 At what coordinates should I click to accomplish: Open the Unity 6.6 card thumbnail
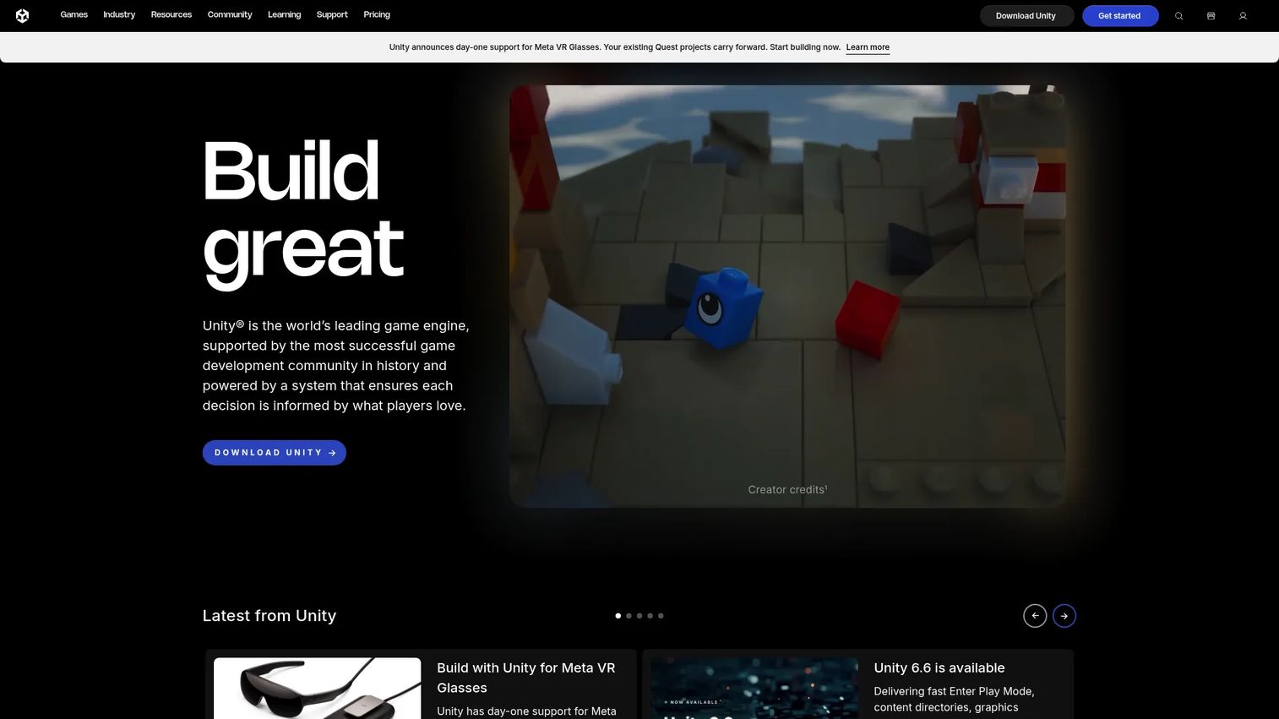[x=754, y=689]
